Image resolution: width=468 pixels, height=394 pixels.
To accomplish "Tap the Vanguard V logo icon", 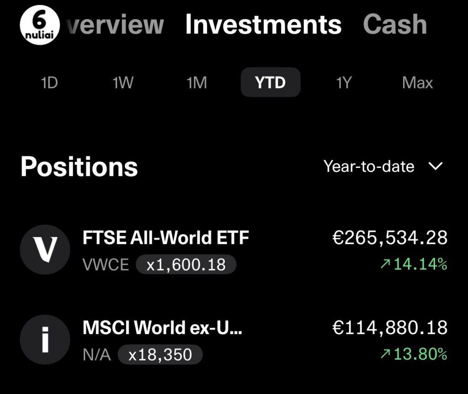I will click(45, 249).
